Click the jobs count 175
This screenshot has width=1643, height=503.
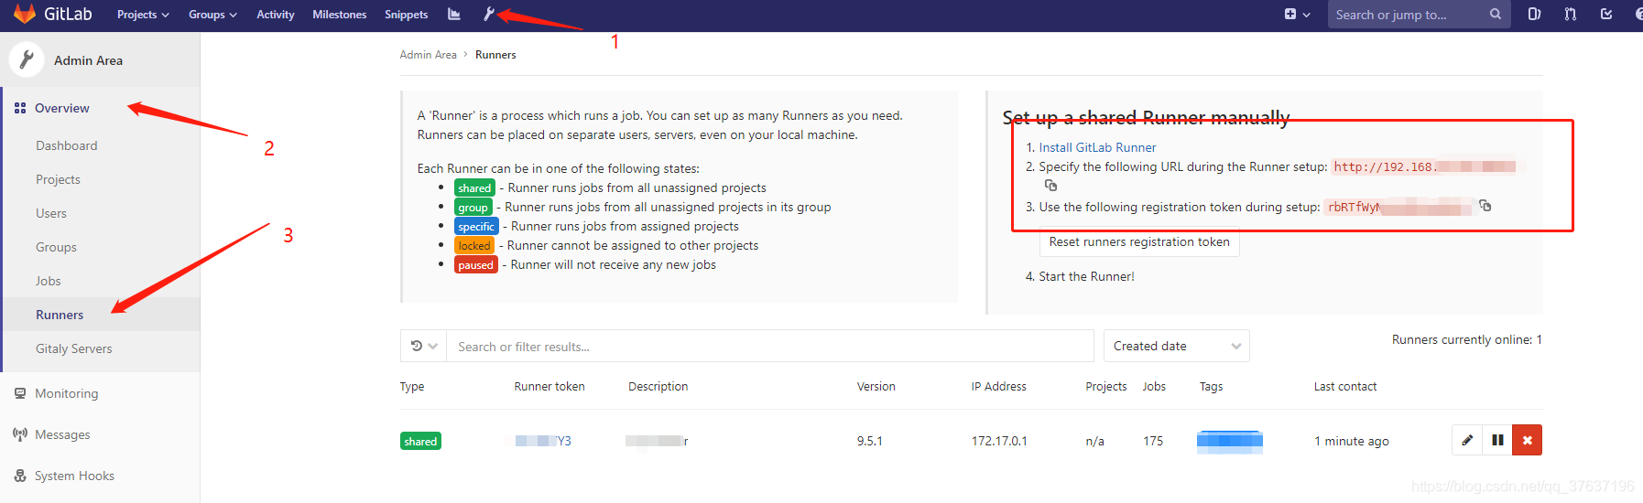point(1153,441)
